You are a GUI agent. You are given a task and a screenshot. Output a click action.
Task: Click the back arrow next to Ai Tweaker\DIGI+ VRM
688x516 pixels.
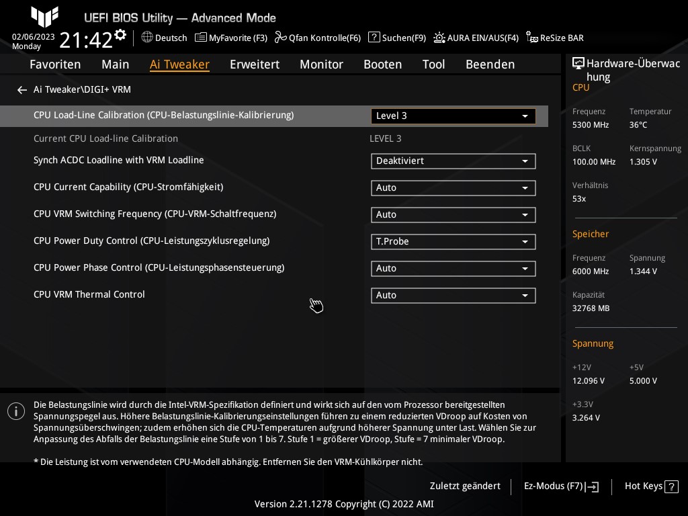coord(22,90)
